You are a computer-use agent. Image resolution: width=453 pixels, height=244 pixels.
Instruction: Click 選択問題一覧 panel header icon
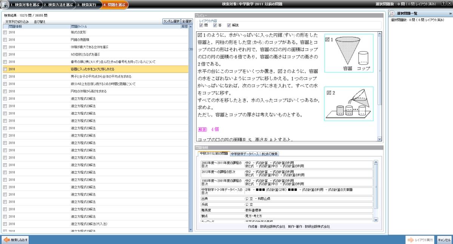pos(392,13)
